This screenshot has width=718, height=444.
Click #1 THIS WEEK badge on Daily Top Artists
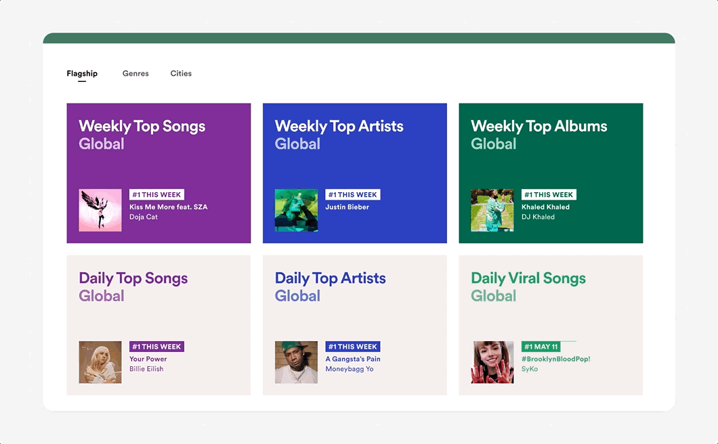(x=353, y=347)
